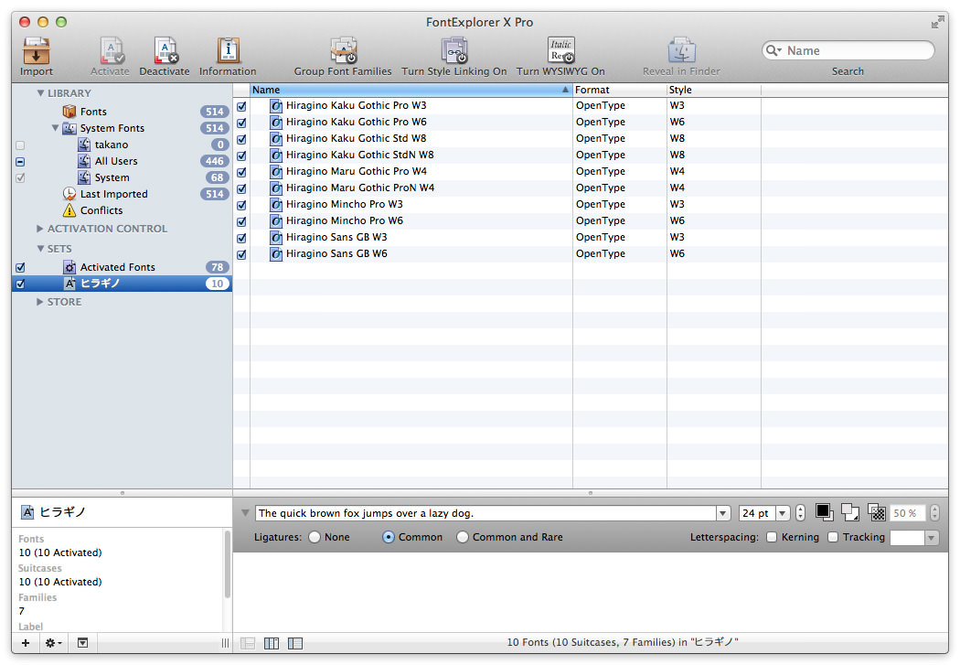
Task: Click the Activate toolbar icon
Action: pyautogui.click(x=112, y=51)
